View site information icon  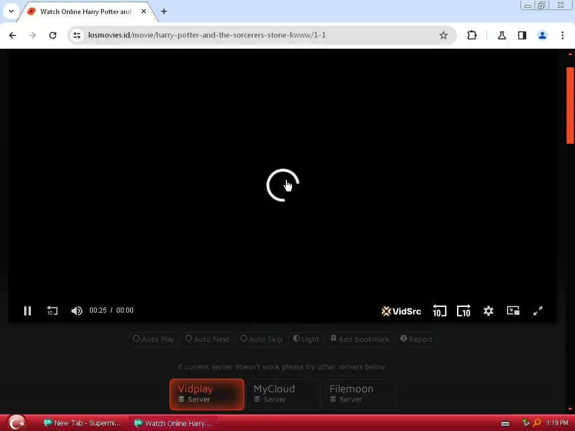tap(77, 35)
